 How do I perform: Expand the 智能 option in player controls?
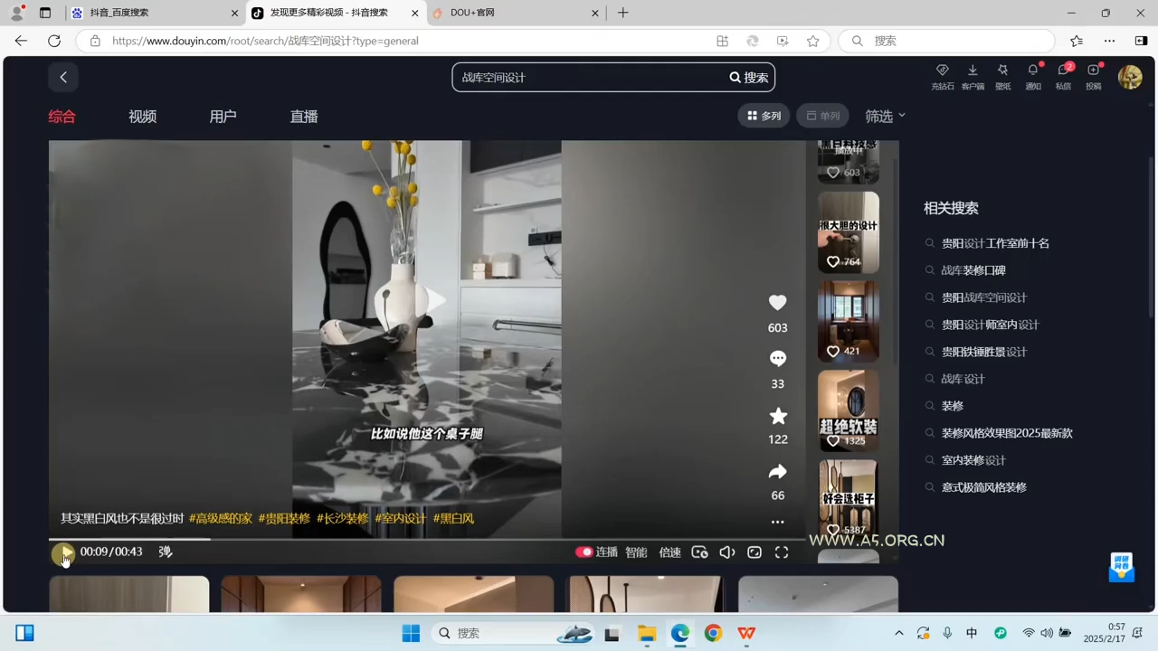tap(636, 552)
